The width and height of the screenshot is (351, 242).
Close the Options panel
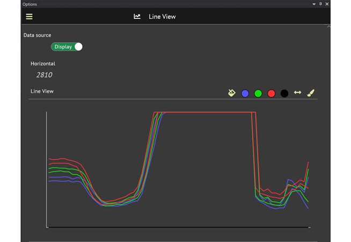tap(327, 4)
